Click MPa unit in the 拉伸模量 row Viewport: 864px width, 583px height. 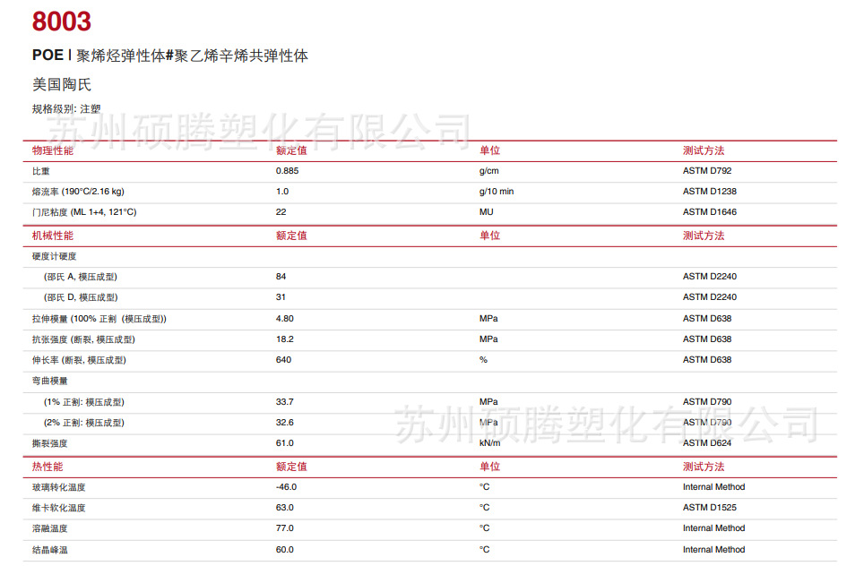tap(488, 318)
